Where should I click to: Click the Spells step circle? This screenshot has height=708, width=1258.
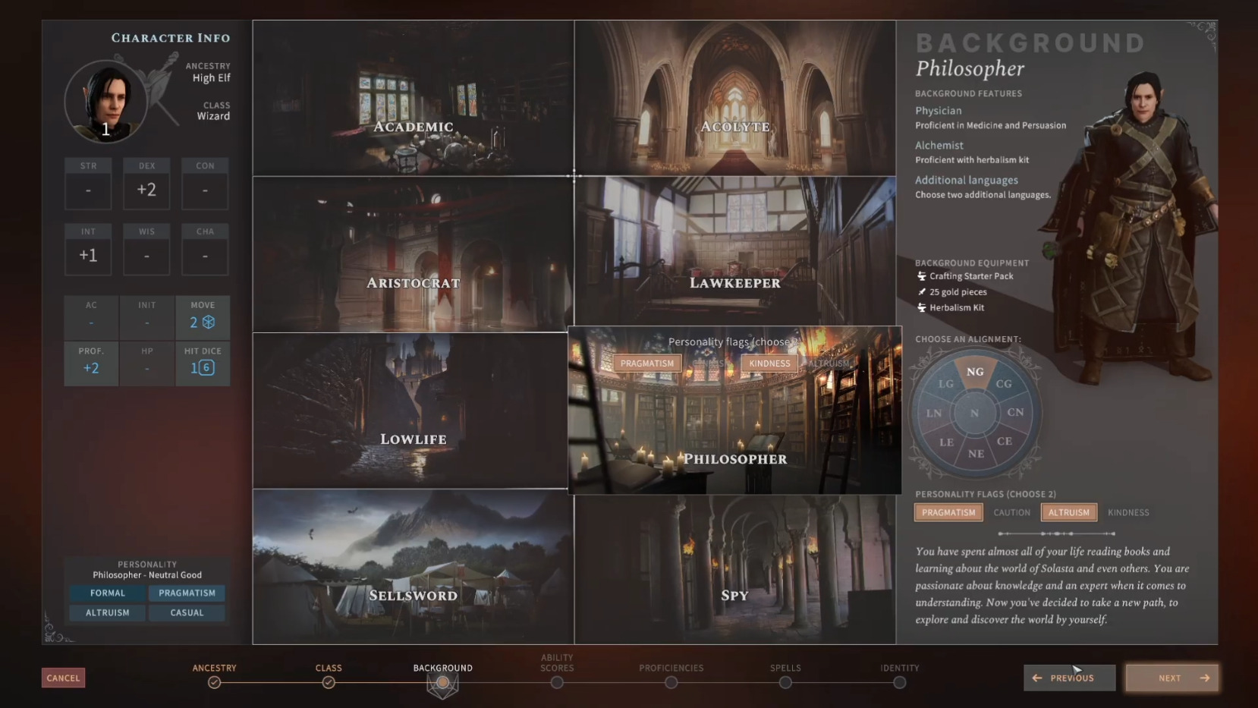pos(785,682)
